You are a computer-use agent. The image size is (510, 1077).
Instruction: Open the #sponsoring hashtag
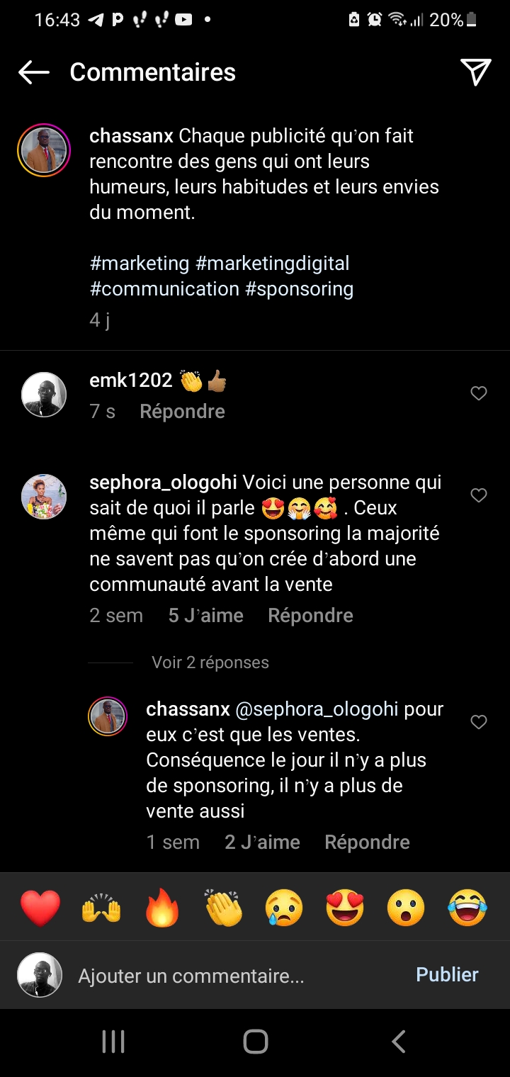click(x=299, y=289)
